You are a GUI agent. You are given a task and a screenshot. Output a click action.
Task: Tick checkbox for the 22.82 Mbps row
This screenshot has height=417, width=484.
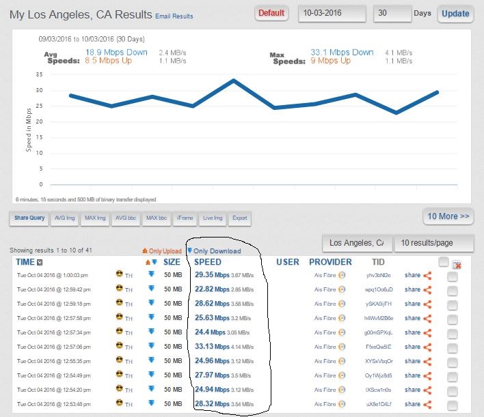452,289
